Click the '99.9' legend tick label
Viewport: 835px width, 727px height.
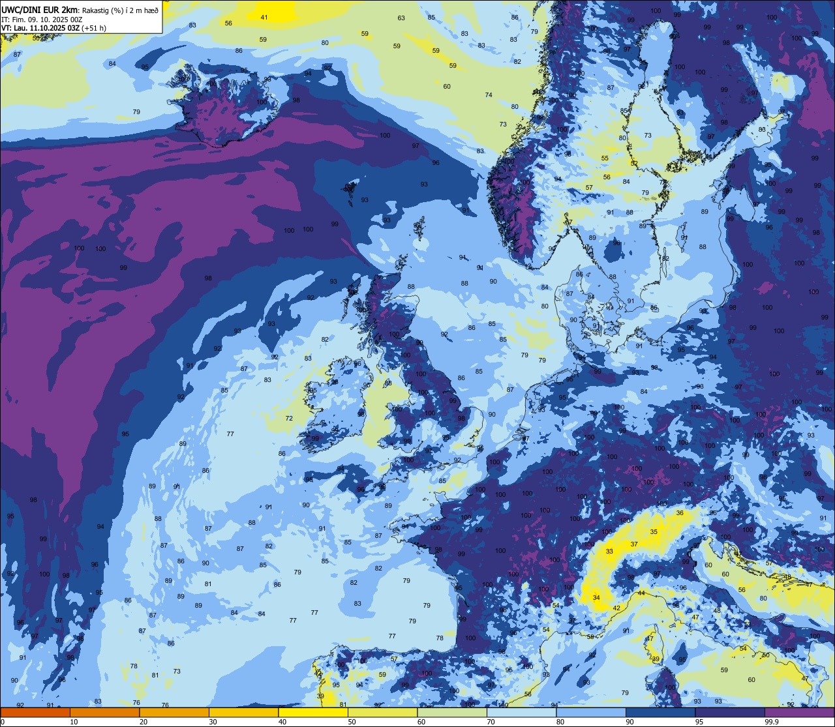click(x=772, y=722)
